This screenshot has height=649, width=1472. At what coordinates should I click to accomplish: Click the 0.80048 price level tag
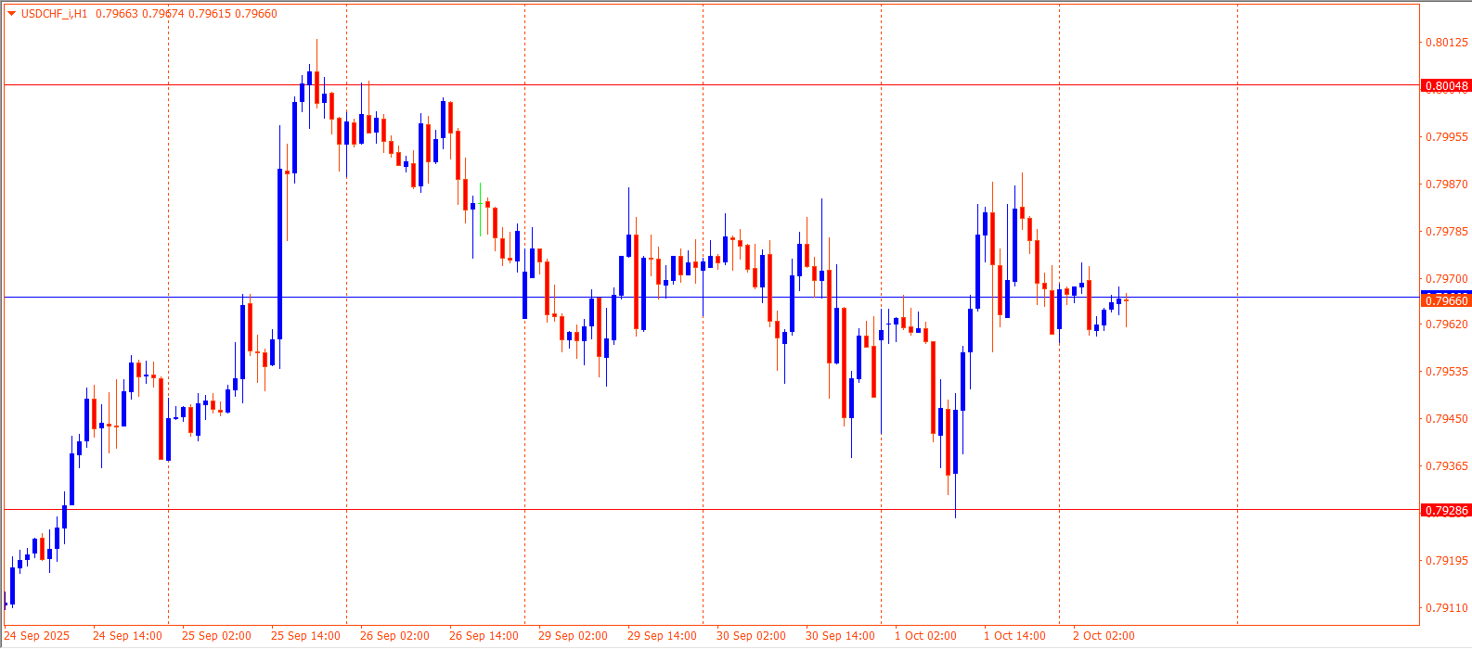point(1446,86)
